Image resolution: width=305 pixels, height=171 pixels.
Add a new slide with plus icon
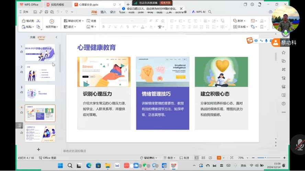tap(38, 149)
